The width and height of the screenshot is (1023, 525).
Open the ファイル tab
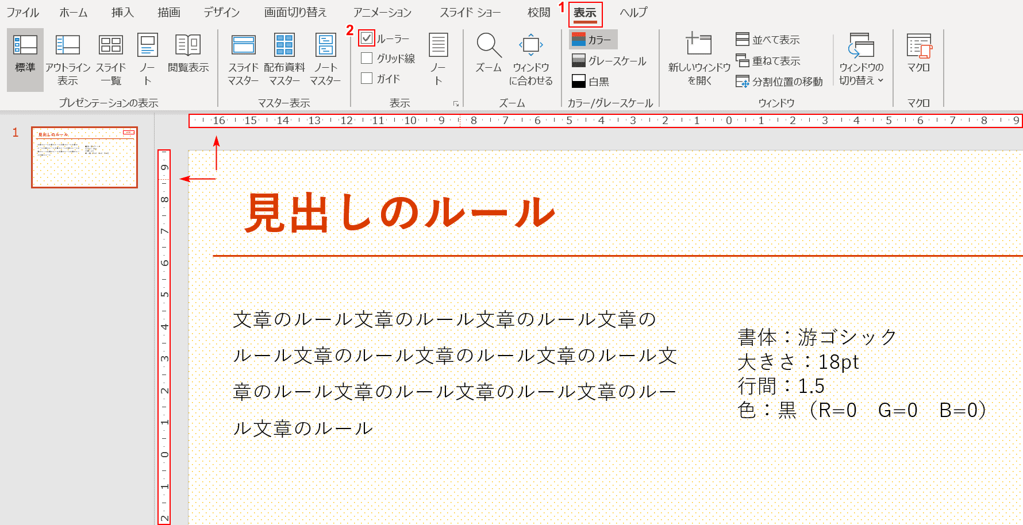[22, 13]
